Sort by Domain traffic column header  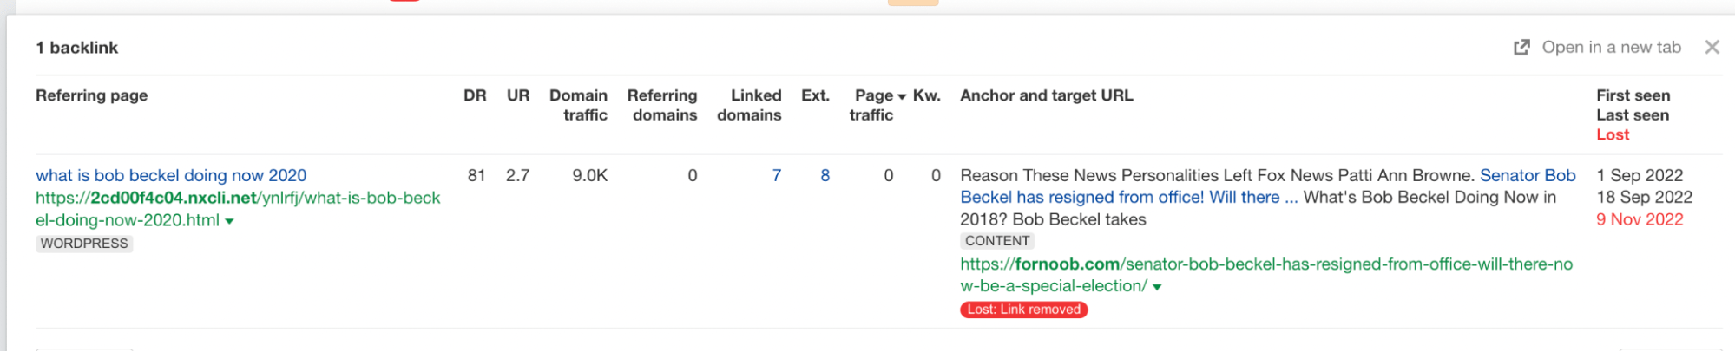point(578,105)
